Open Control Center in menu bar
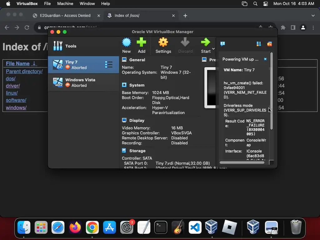Screen dimensions: 320x240 266,4
